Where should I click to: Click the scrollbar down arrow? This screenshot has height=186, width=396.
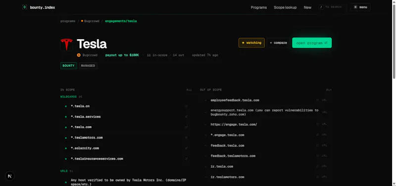pos(394,184)
